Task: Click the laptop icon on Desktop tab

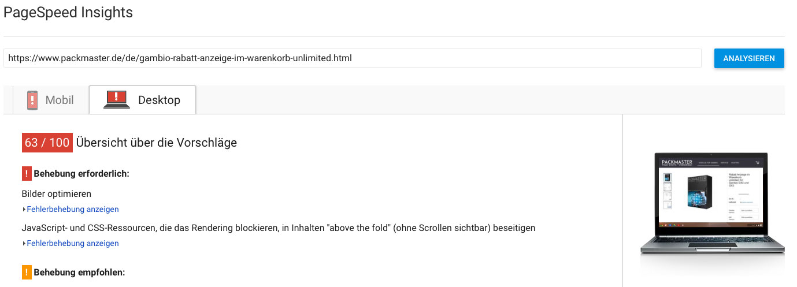Action: coord(116,100)
